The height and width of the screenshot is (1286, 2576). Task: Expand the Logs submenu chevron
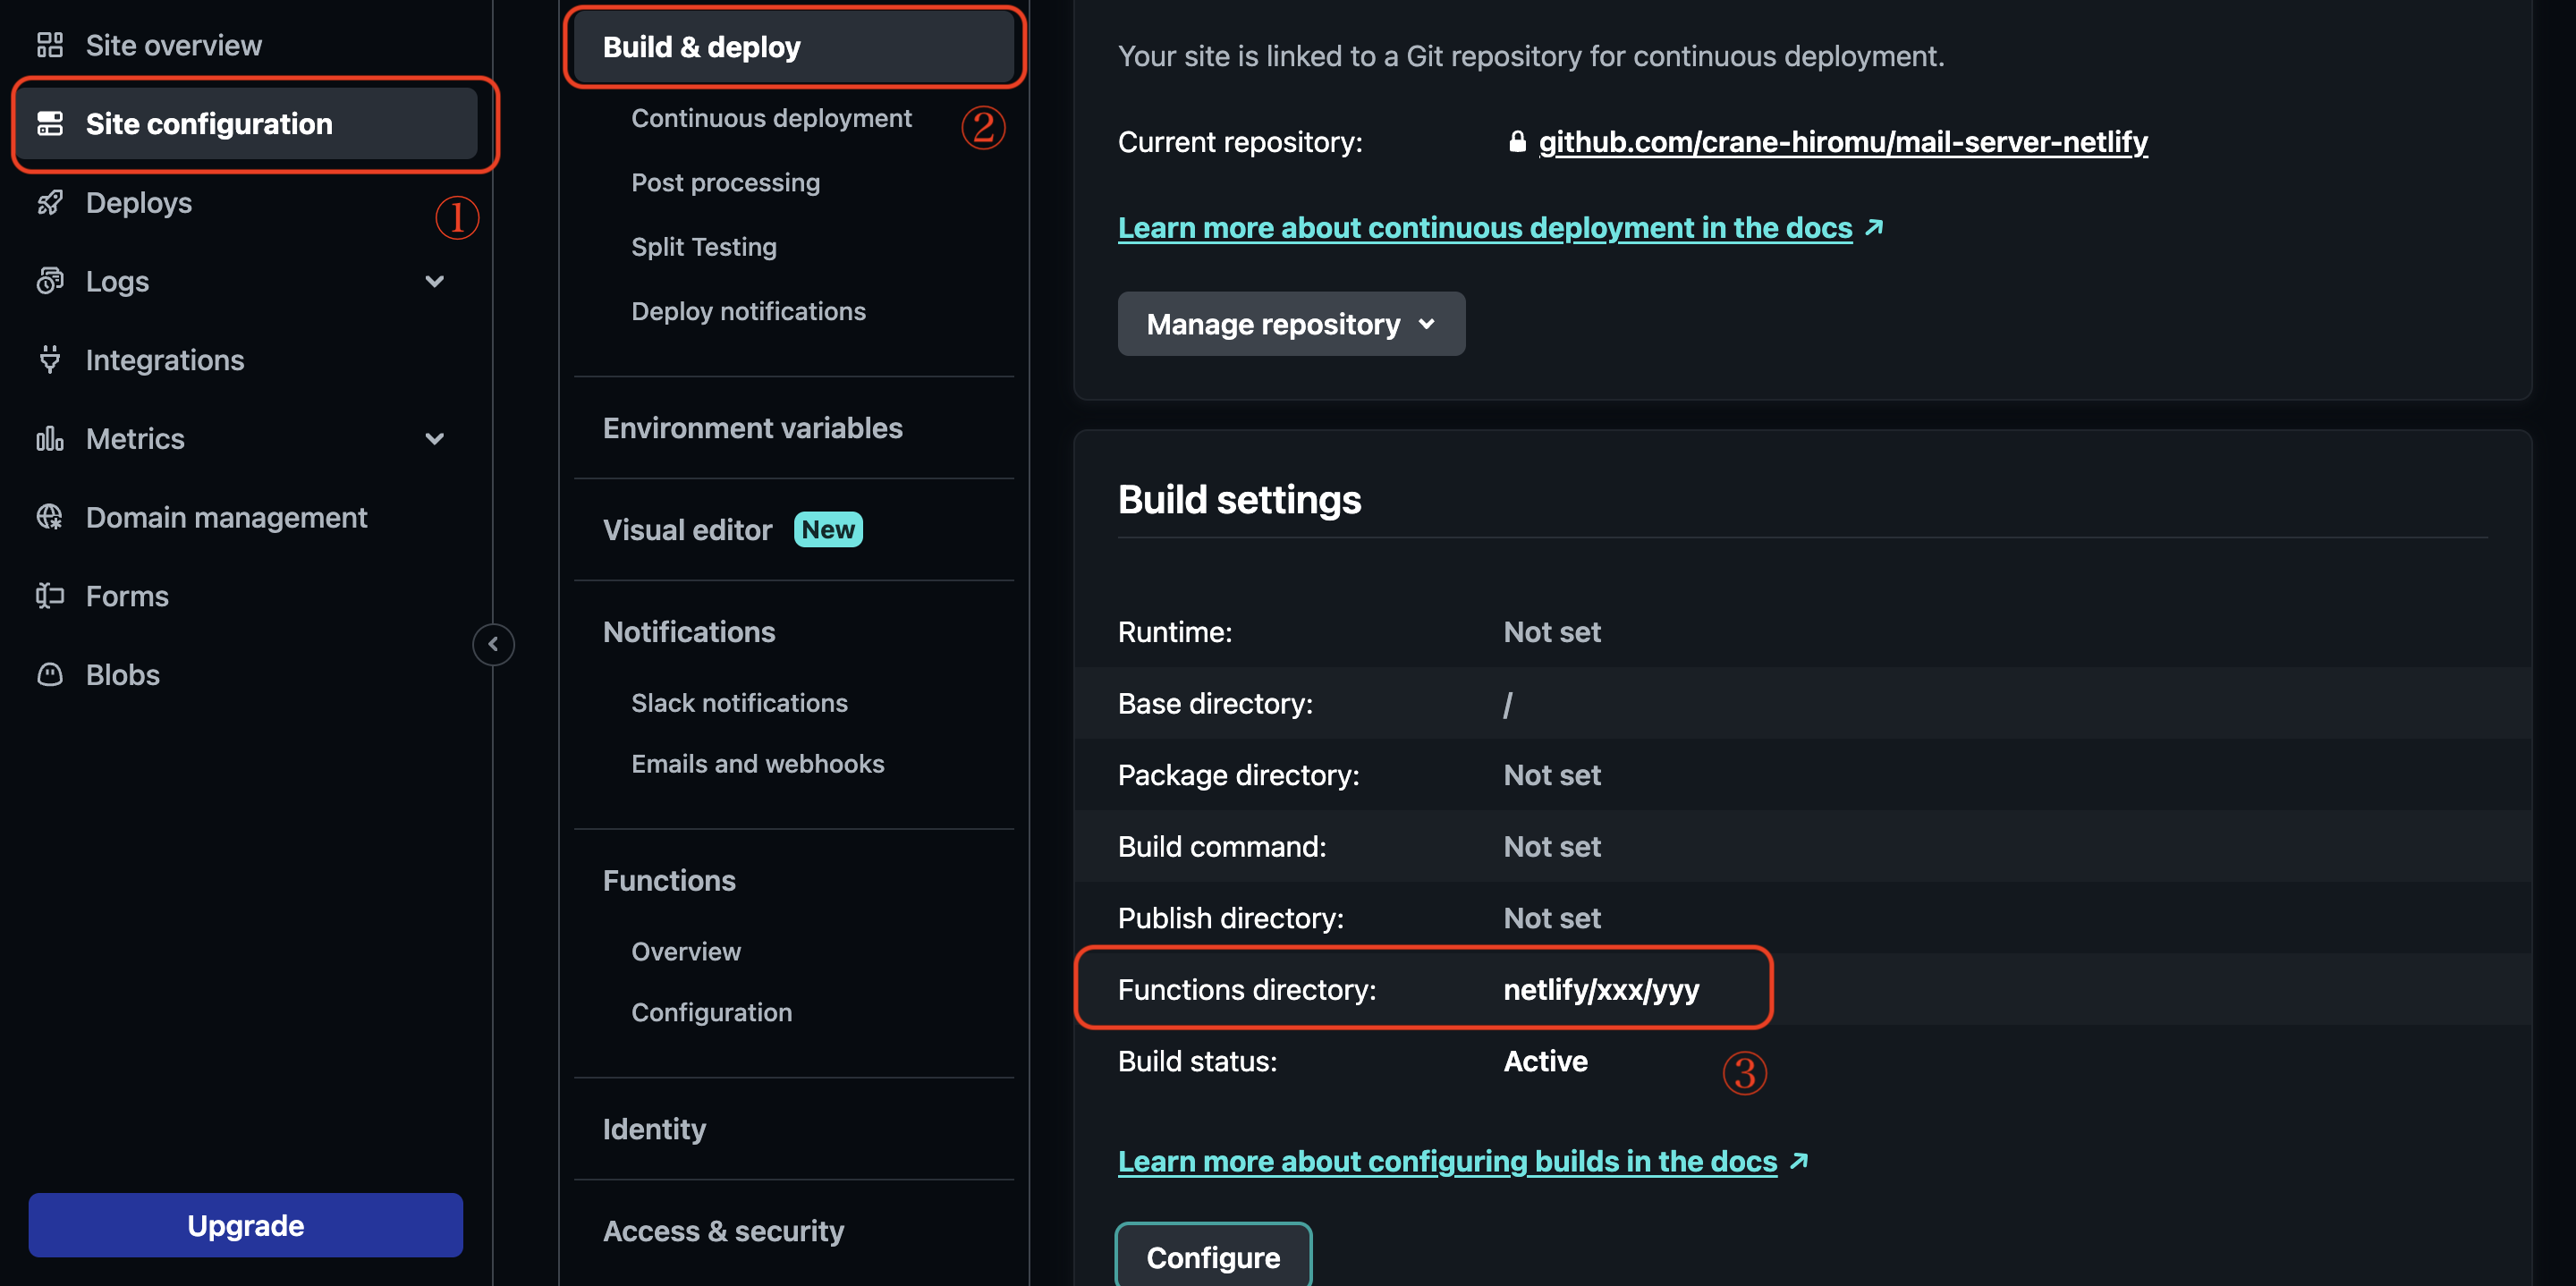point(434,281)
